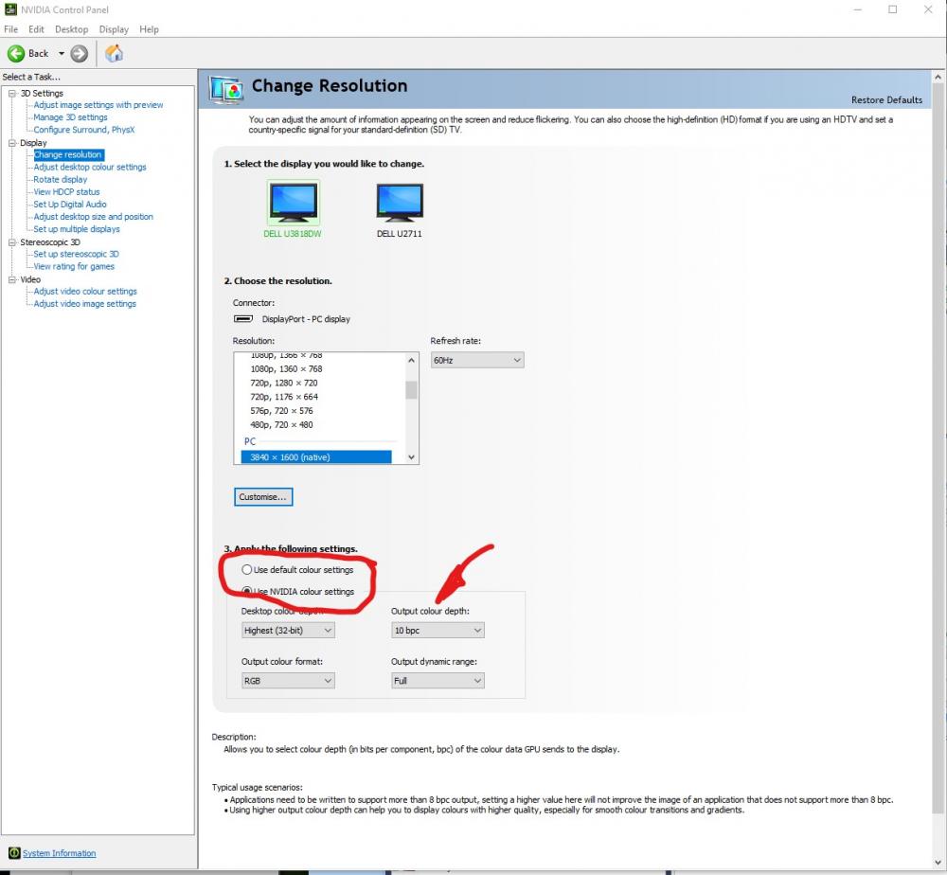947x875 pixels.
Task: Click the System Information icon
Action: (14, 852)
